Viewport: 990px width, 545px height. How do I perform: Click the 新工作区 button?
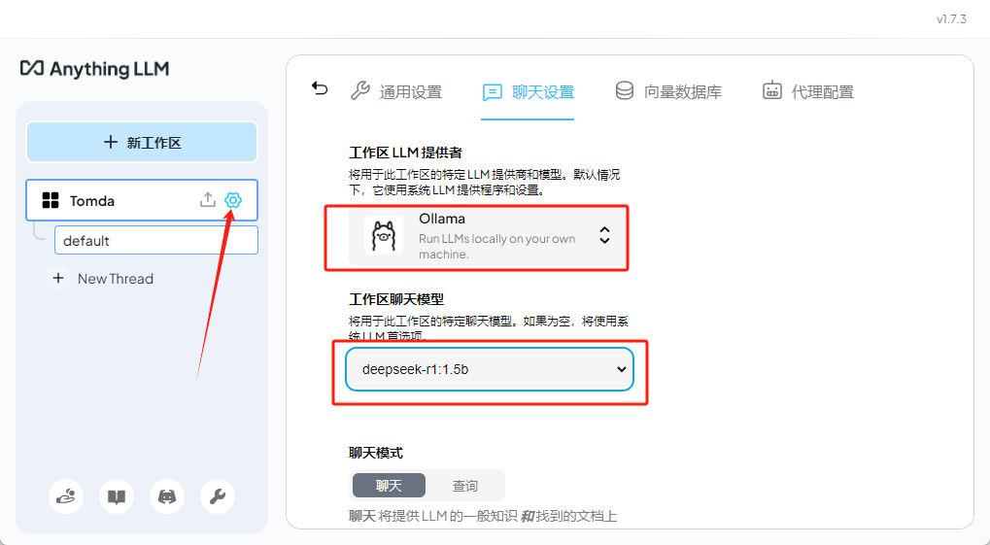(142, 143)
